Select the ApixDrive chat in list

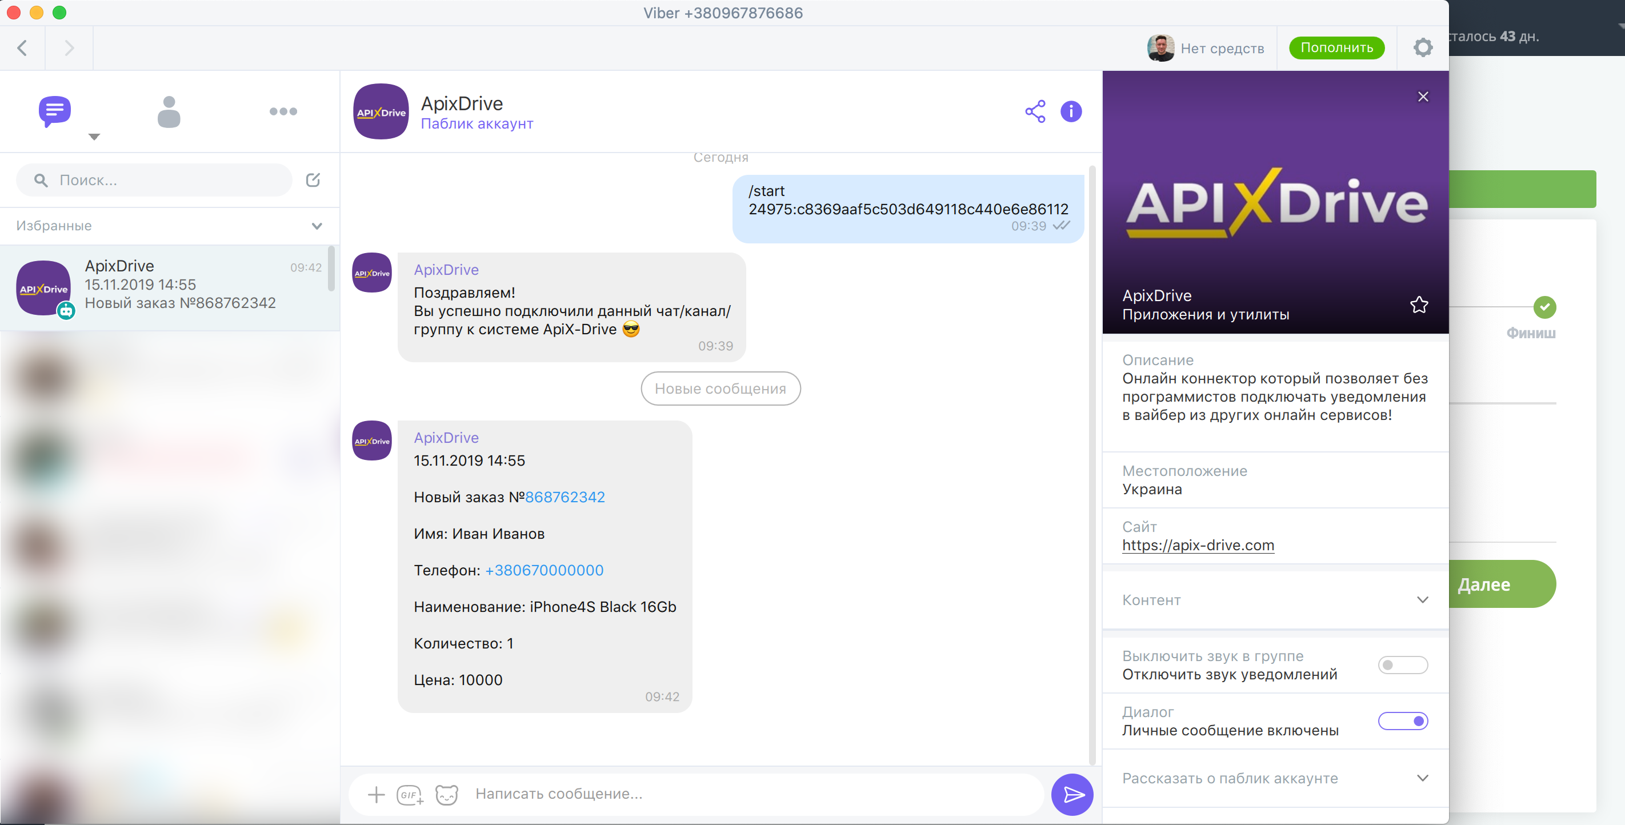[170, 287]
